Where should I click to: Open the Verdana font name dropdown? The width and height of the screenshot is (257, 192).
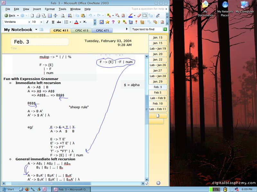(x=30, y=22)
